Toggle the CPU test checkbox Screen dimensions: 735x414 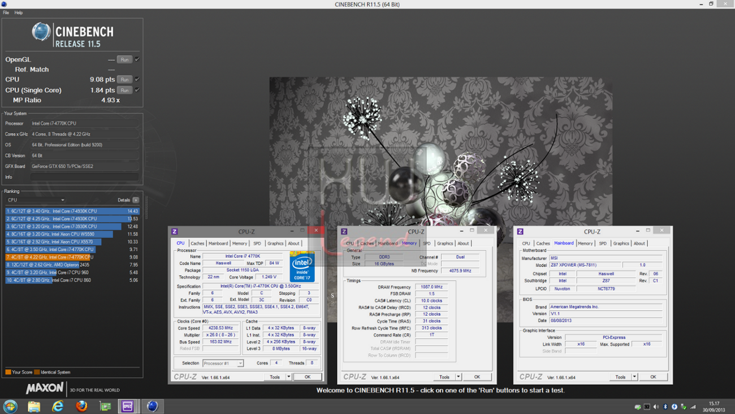137,80
